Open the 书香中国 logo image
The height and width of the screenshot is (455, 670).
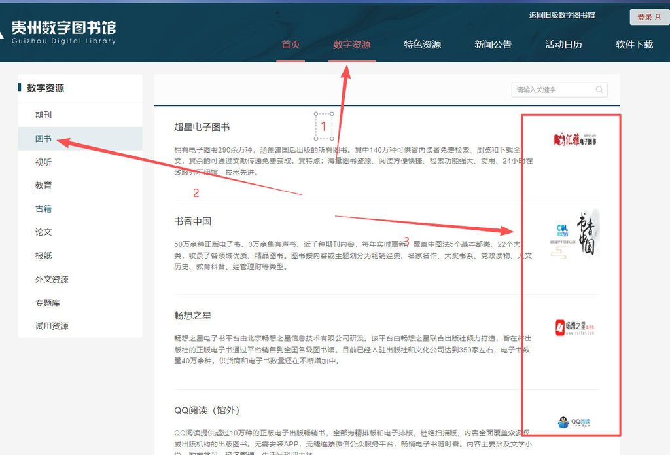click(575, 234)
